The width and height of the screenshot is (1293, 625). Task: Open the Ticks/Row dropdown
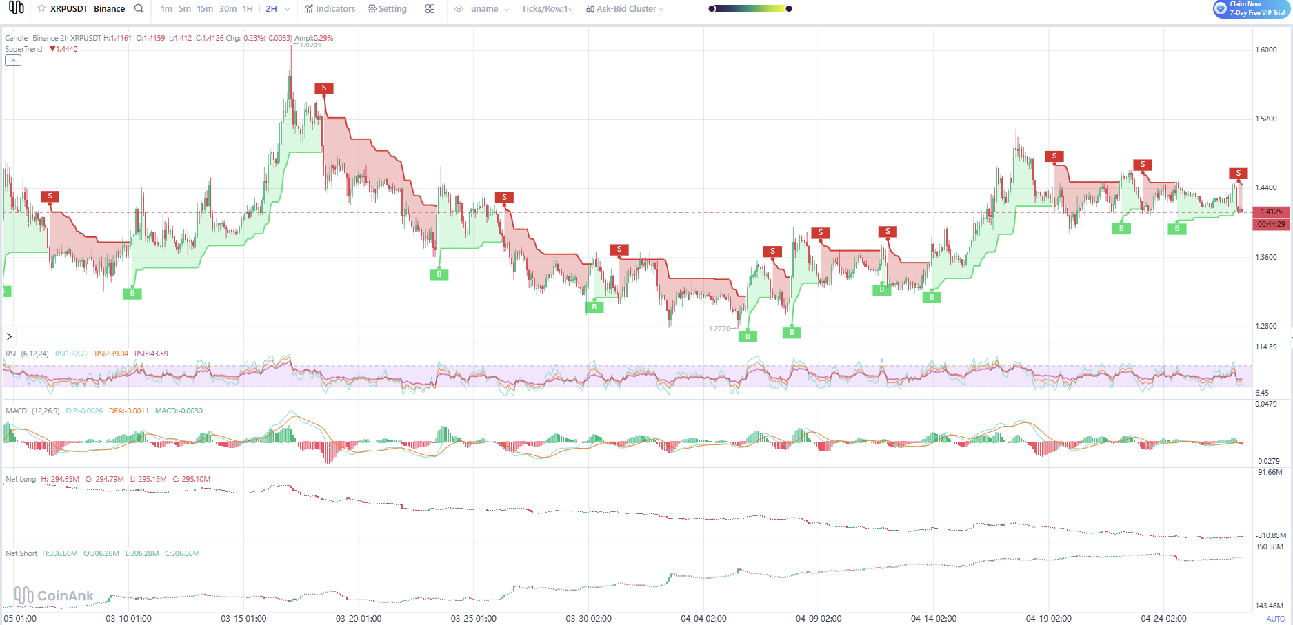click(x=547, y=9)
